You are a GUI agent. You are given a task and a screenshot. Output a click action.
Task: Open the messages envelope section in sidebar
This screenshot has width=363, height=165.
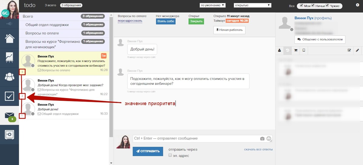[x=9, y=115]
